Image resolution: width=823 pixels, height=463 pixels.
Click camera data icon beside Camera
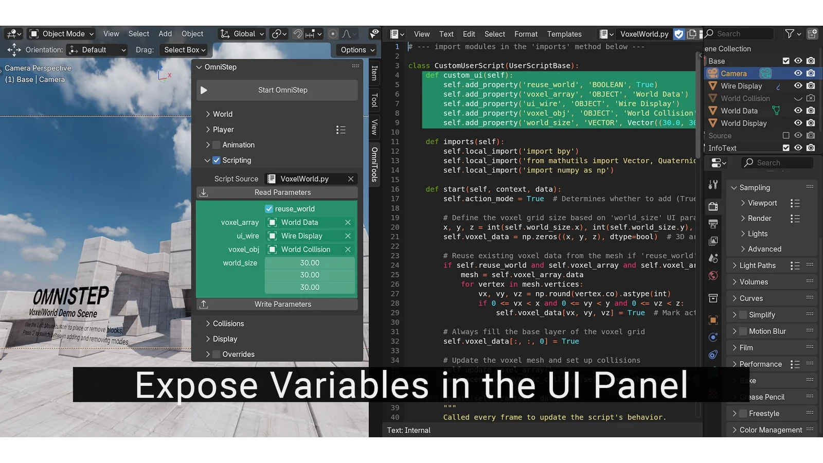pos(765,74)
